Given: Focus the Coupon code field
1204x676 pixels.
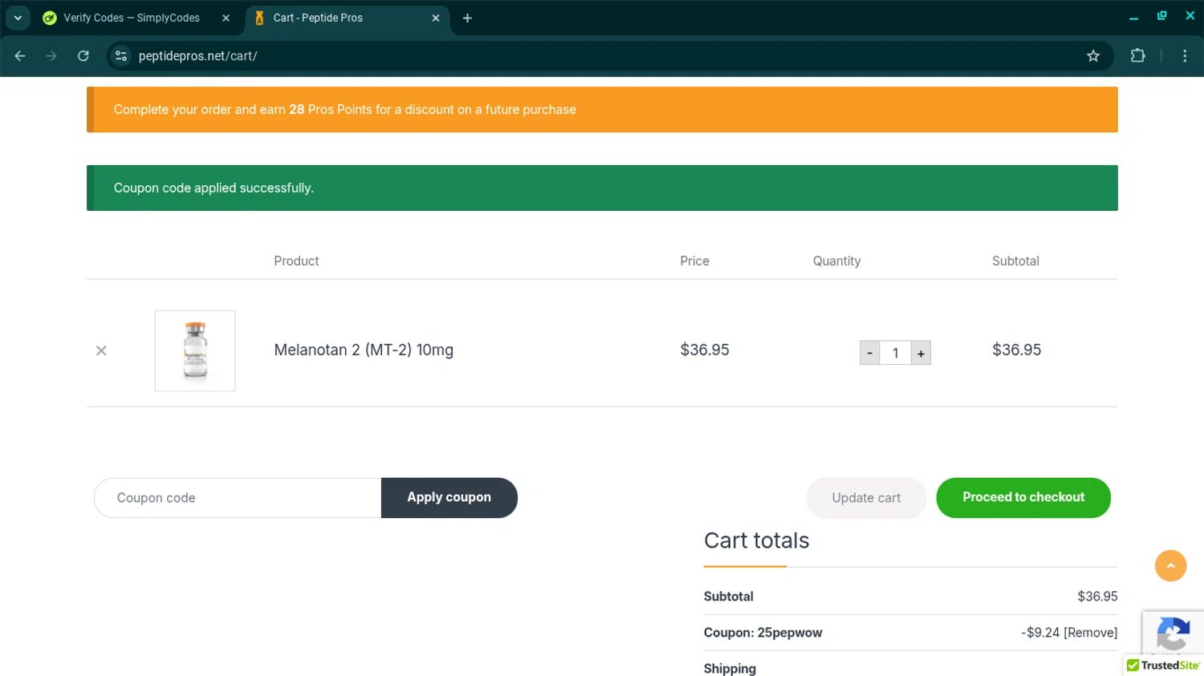Looking at the screenshot, I should [x=238, y=498].
